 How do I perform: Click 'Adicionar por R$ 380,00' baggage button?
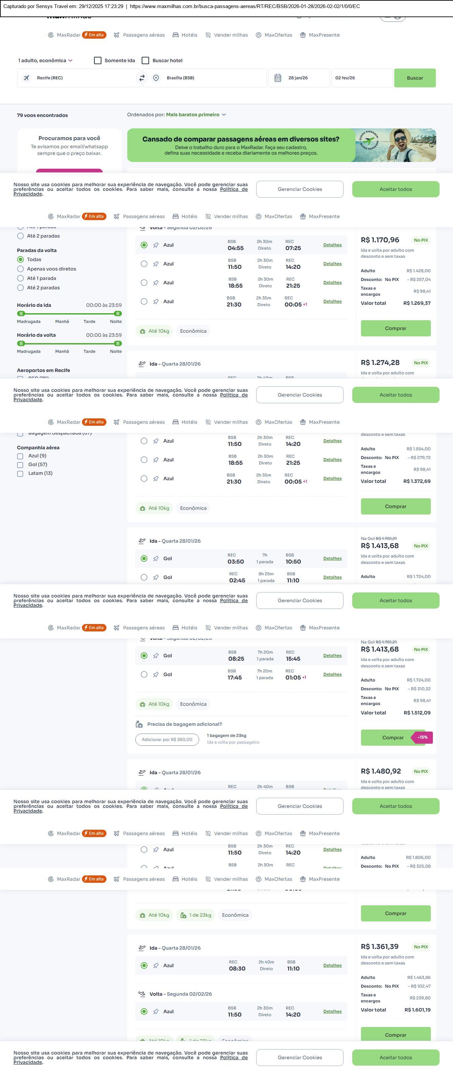tap(167, 740)
